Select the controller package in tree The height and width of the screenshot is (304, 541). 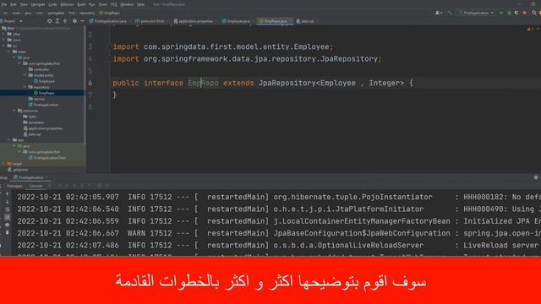tap(38, 69)
